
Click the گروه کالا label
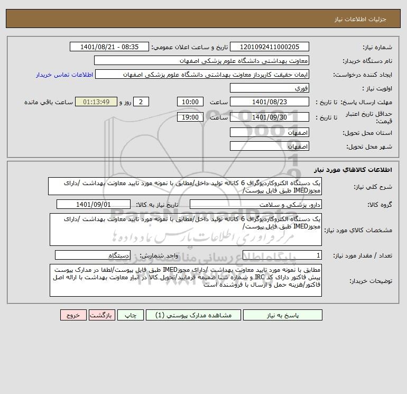380,205
